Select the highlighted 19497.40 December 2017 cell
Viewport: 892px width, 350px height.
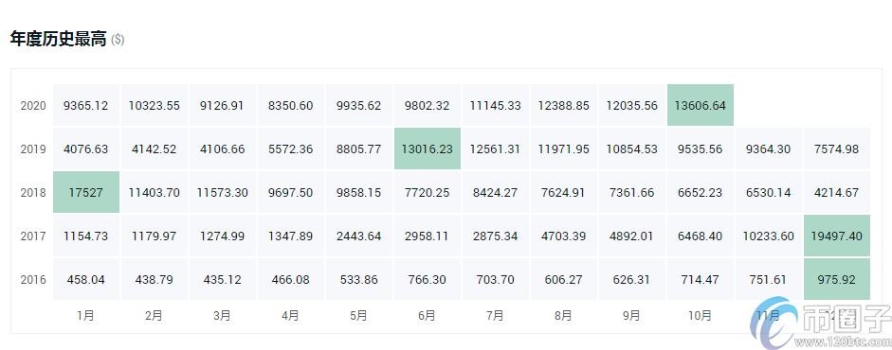[837, 236]
